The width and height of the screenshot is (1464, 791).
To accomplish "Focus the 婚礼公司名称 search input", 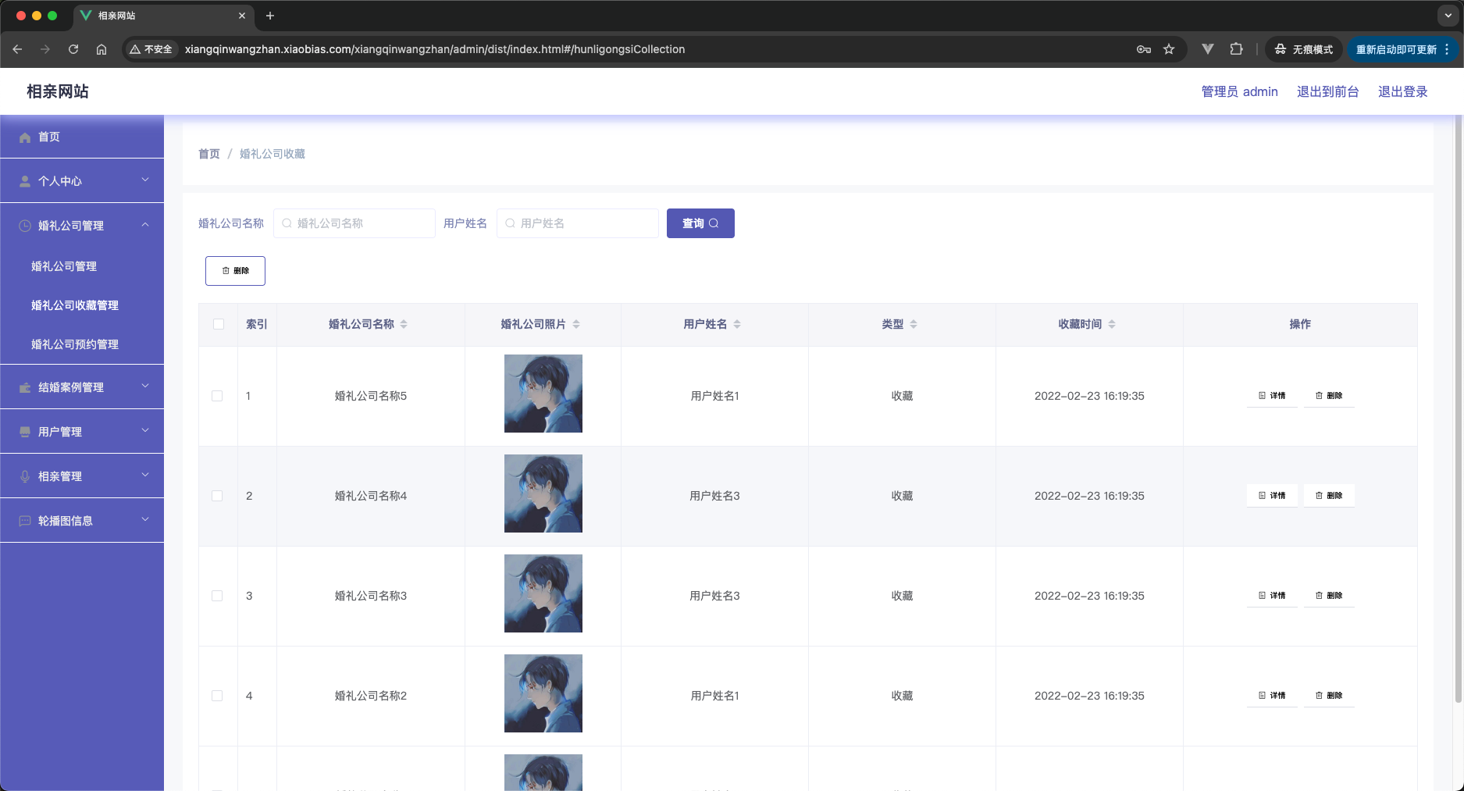I will [354, 223].
